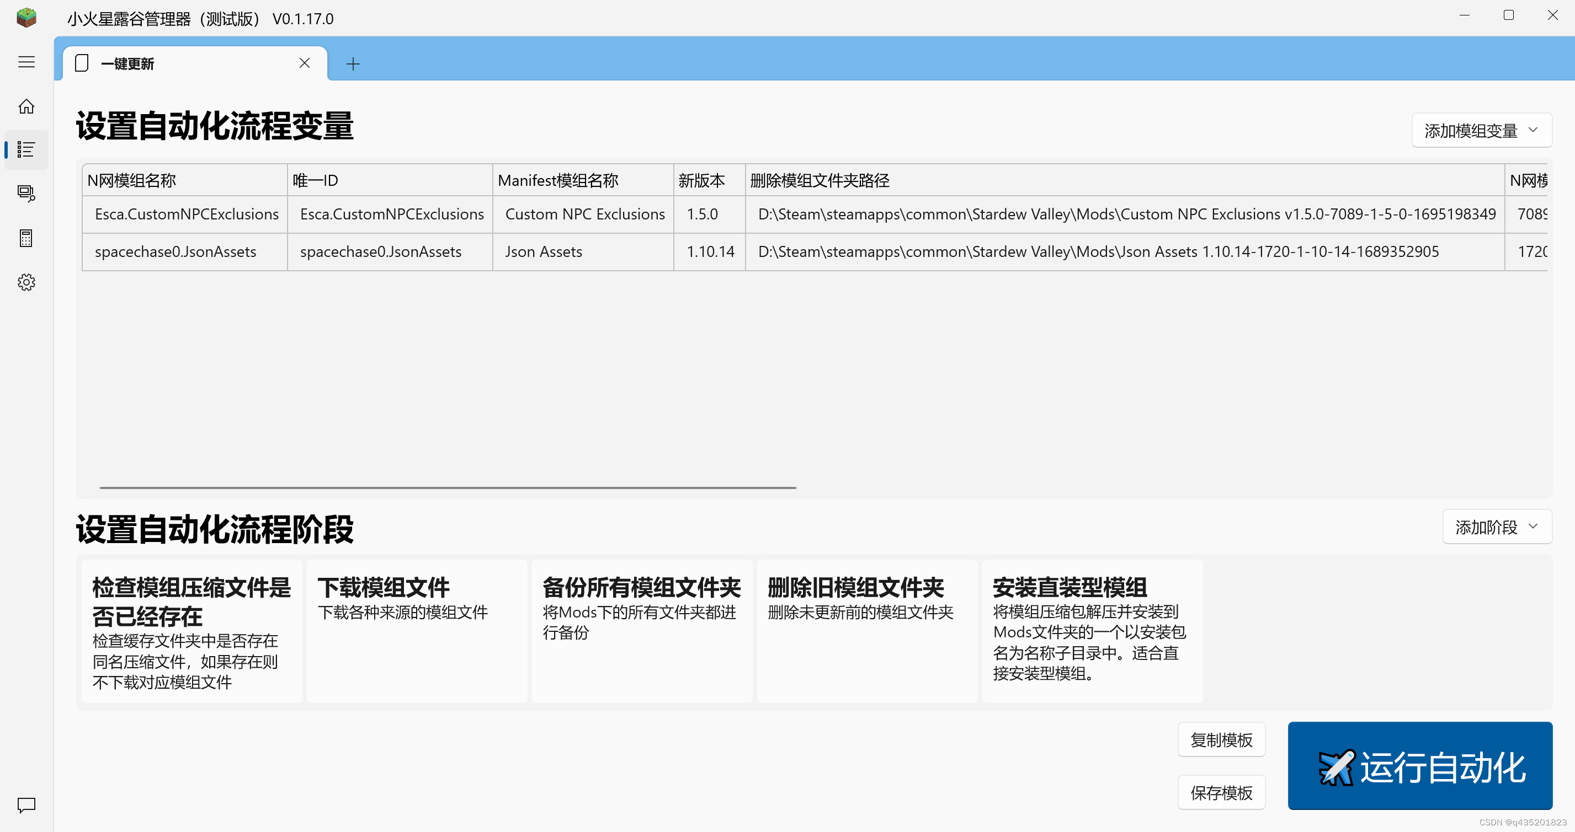Select 唯一ID cell Esca.CustomNPCExclusions

point(390,214)
